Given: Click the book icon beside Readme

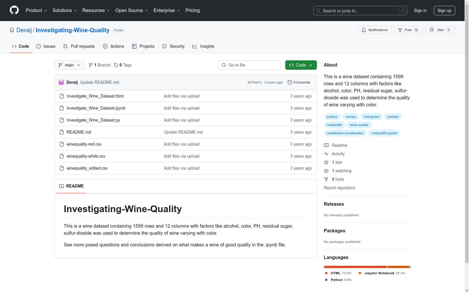Looking at the screenshot, I should tap(326, 145).
